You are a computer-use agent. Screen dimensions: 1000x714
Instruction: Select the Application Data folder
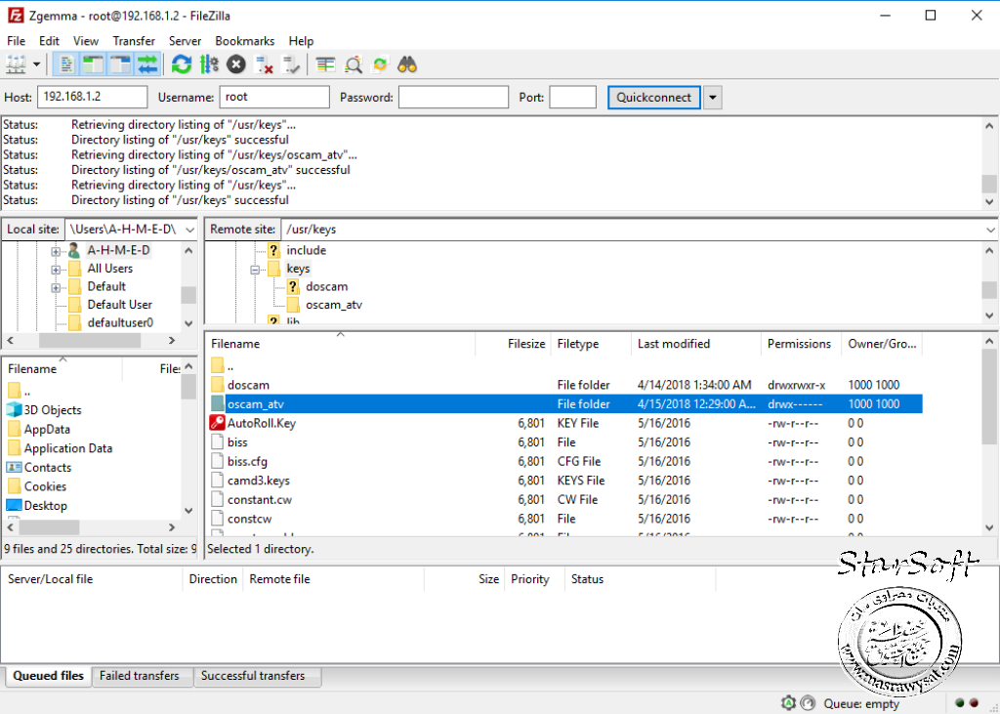tap(68, 448)
